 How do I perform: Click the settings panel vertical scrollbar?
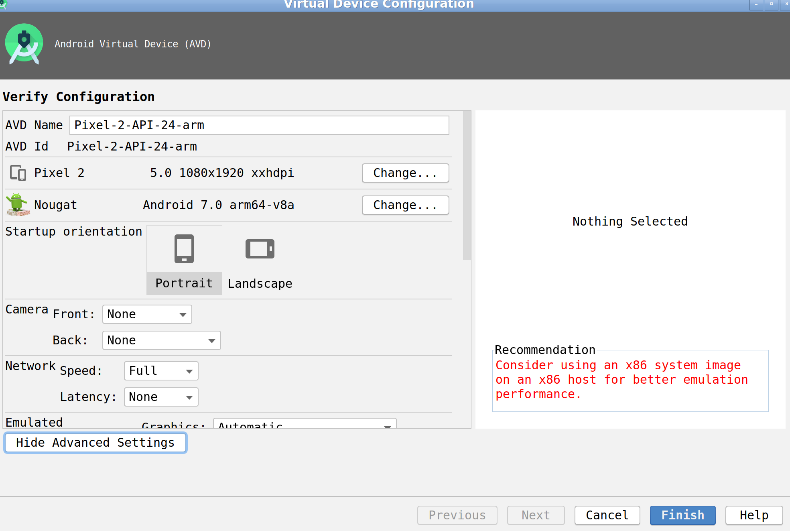coord(467,185)
